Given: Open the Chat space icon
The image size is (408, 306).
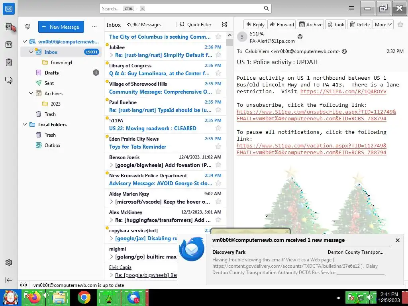Looking at the screenshot, I should click(9, 80).
